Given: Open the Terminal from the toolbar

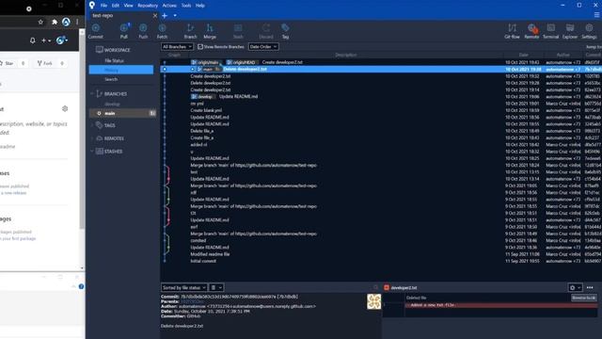Looking at the screenshot, I should (550, 31).
